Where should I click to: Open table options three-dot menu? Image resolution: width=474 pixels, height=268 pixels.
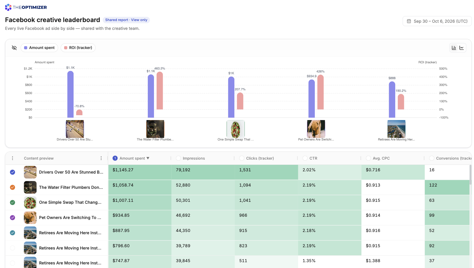pyautogui.click(x=12, y=158)
